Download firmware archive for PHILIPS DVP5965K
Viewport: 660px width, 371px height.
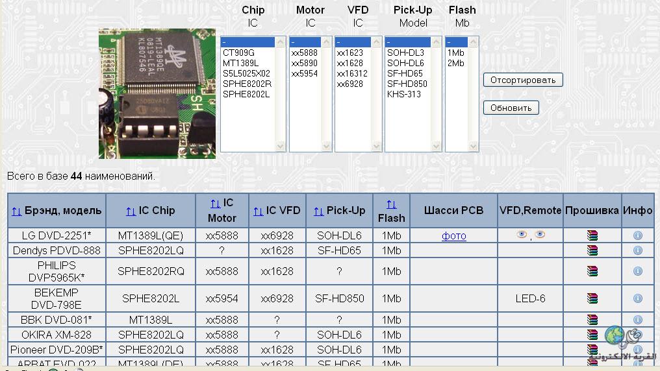(x=592, y=271)
